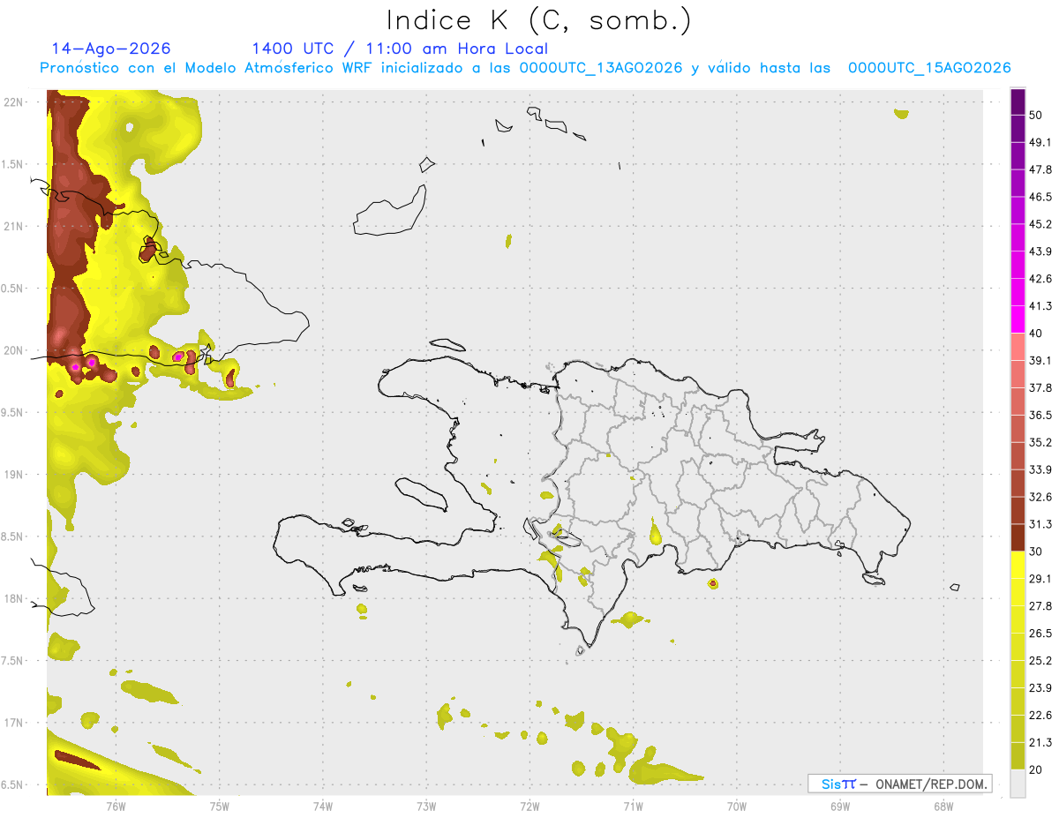Click the "50" colorbar label
This screenshot has width=1059, height=818.
(x=1037, y=116)
